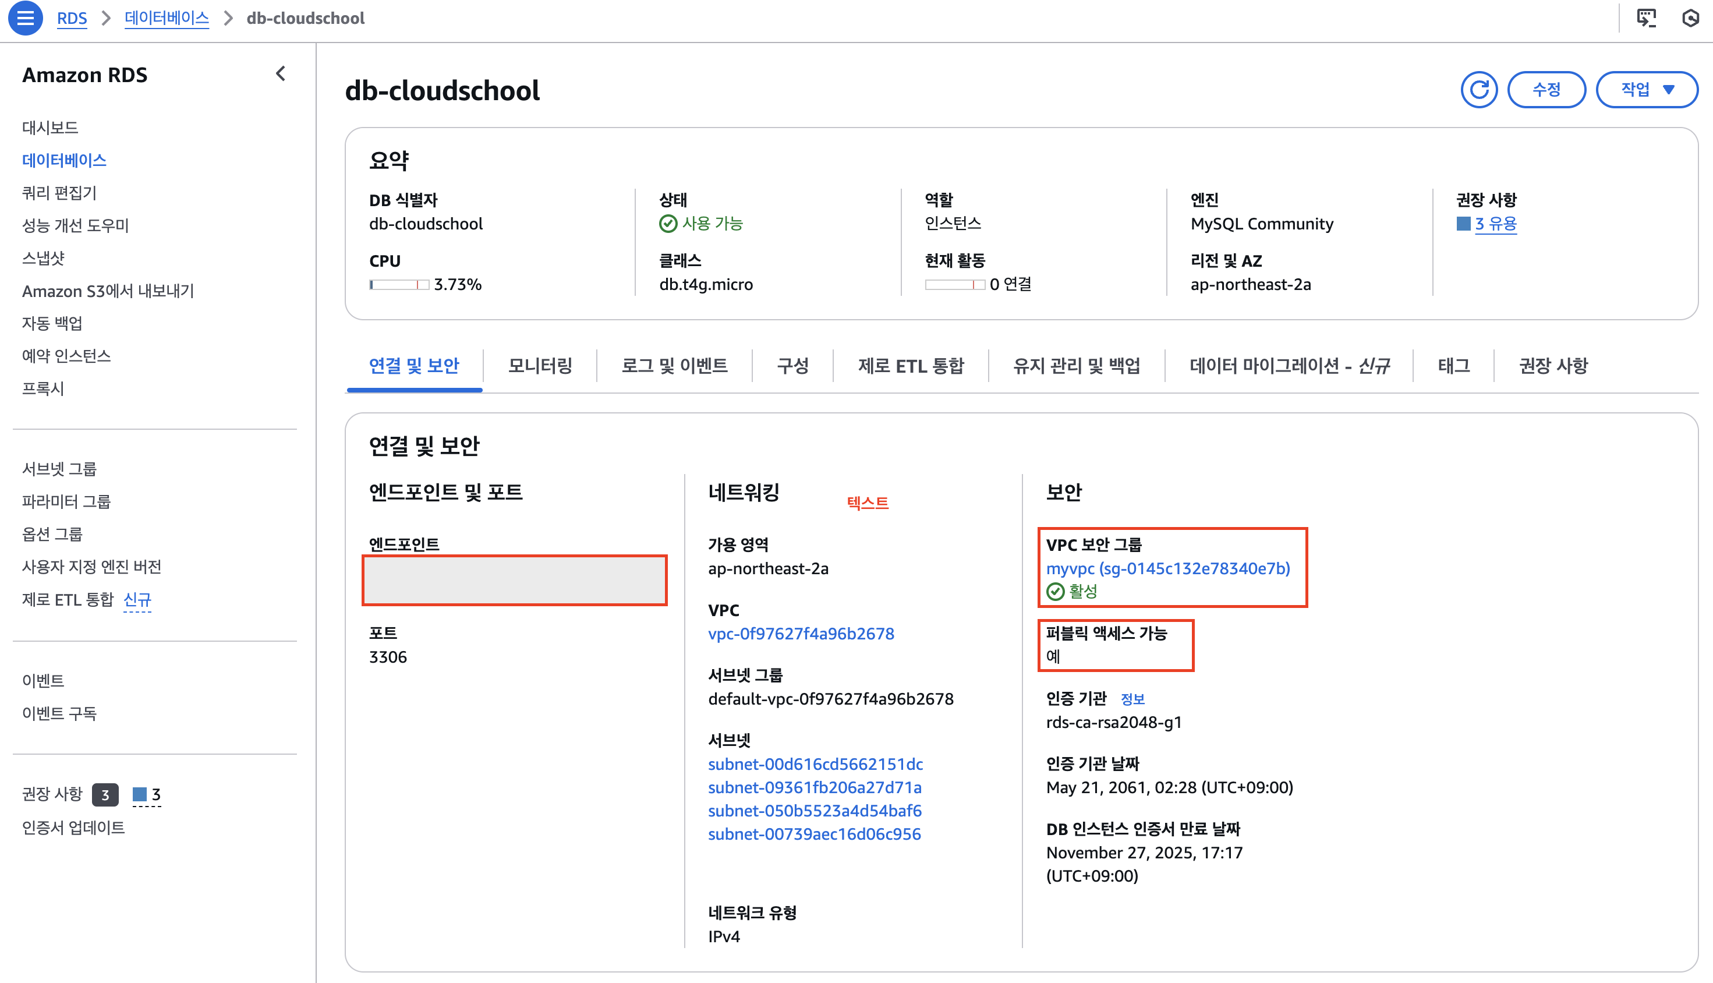This screenshot has width=1713, height=983.
Task: Click the refresh circular arrow button
Action: (x=1479, y=90)
